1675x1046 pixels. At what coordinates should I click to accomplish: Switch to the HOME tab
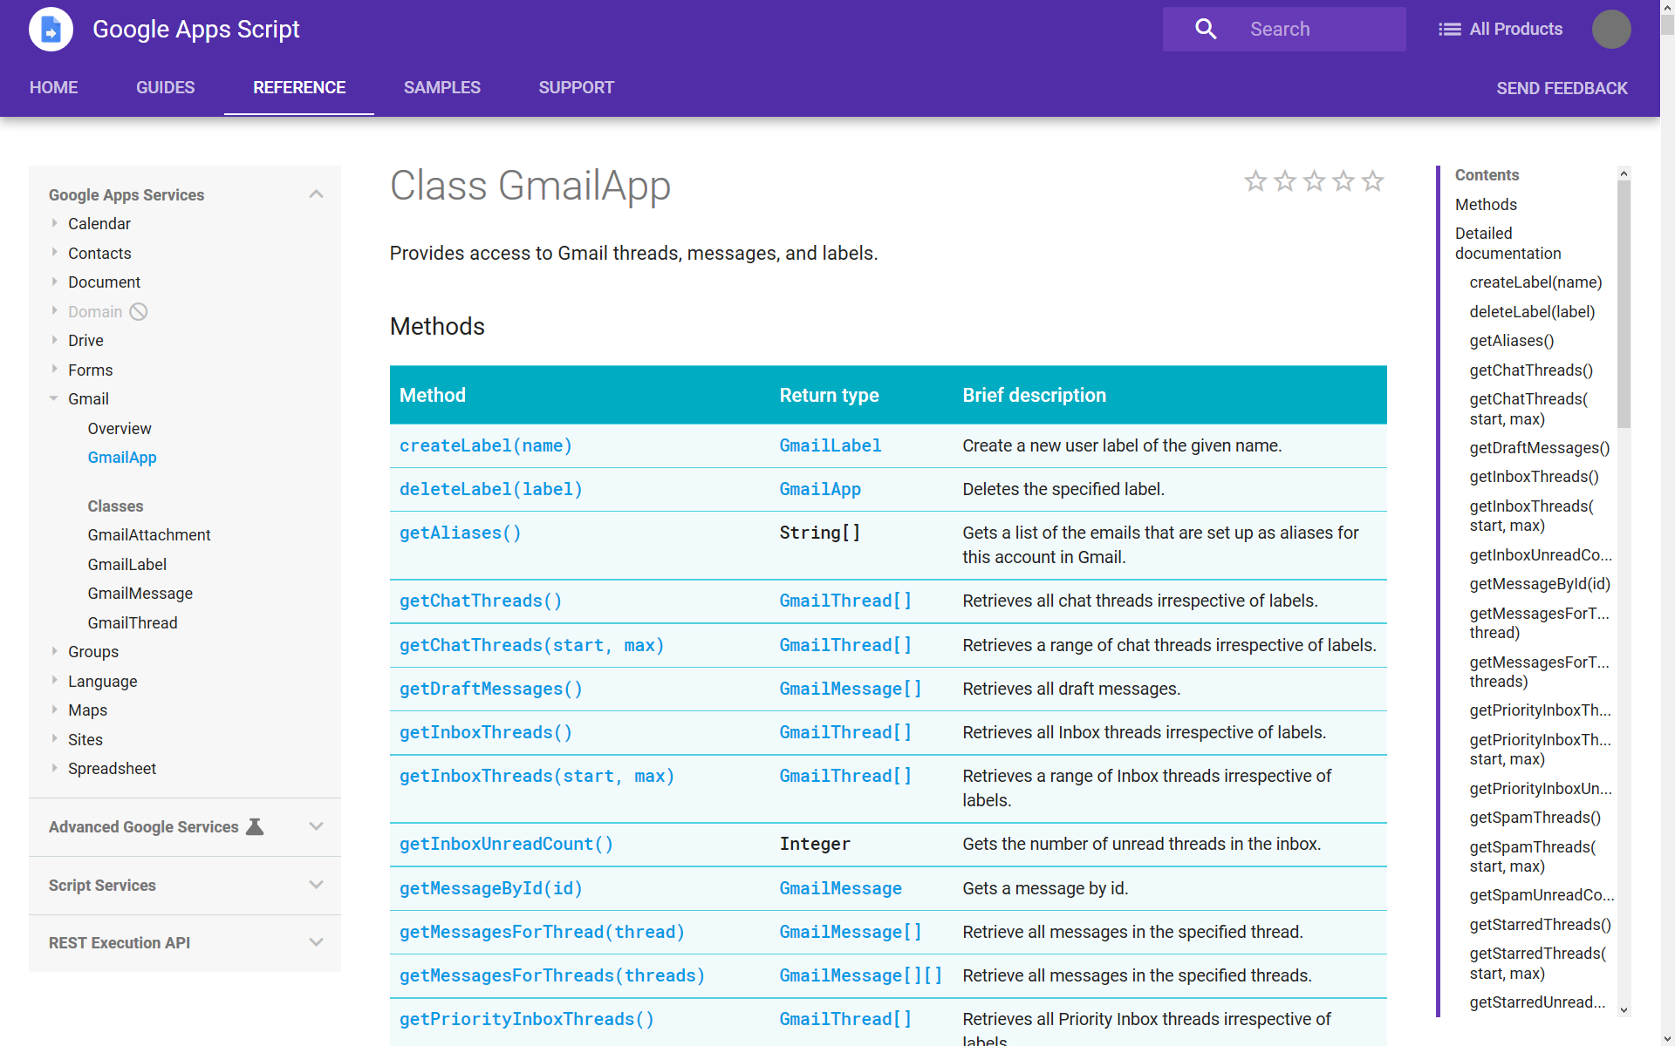tap(54, 87)
